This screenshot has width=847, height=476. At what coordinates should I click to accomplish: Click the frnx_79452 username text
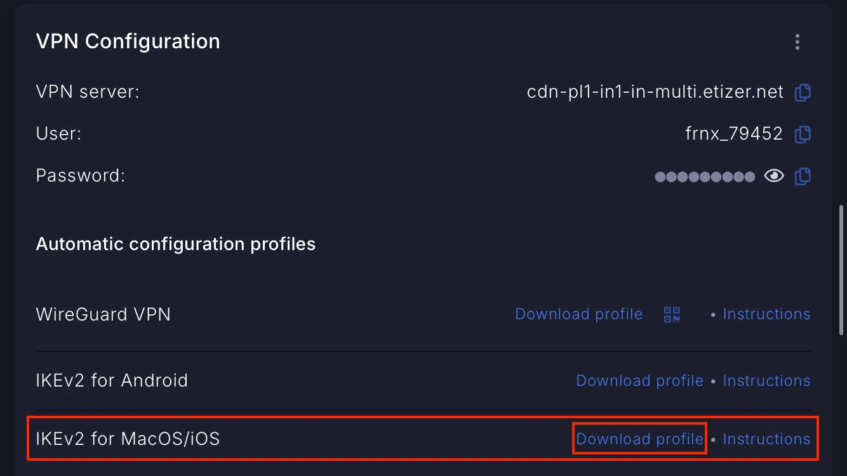tap(734, 135)
